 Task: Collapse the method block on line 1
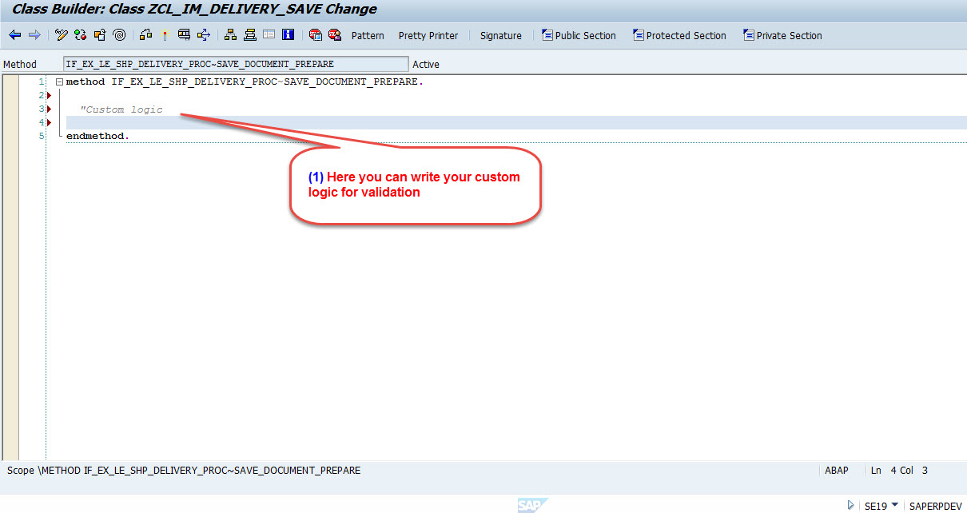click(58, 81)
